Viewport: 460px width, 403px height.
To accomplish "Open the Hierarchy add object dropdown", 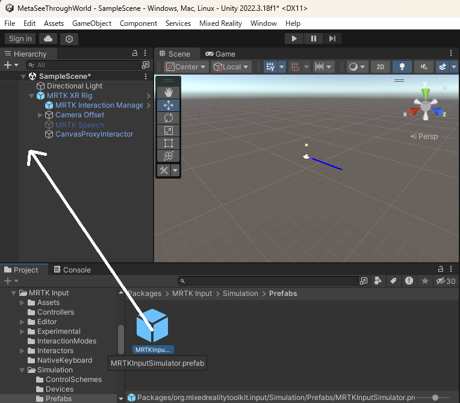I will (x=11, y=65).
